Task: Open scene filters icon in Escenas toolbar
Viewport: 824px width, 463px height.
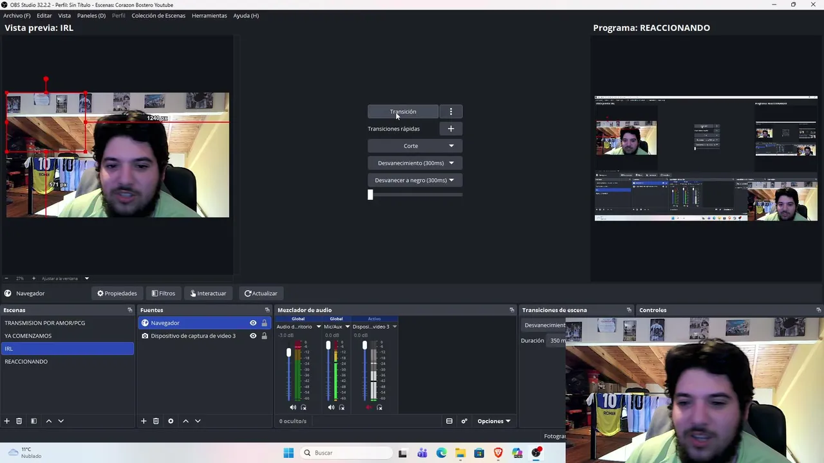Action: (x=33, y=421)
